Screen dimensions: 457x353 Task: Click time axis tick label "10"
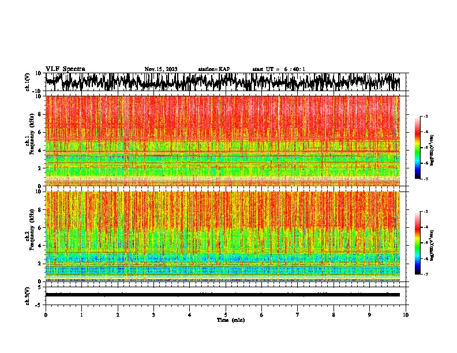pyautogui.click(x=406, y=315)
